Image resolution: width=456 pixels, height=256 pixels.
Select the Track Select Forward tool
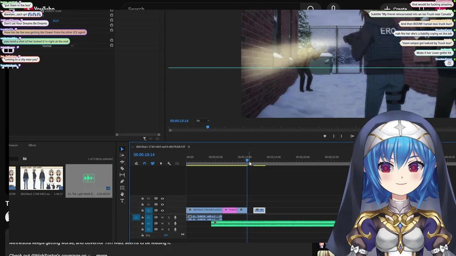coord(122,155)
